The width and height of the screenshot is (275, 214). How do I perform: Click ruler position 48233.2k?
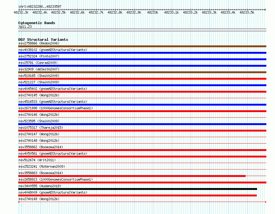pyautogui.click(x=190, y=12)
